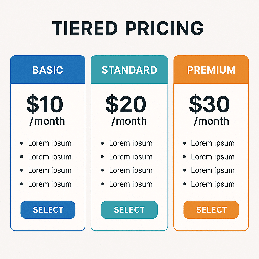
Task: Click third Lorem ipsum item in Standard card
Action: 131,170
